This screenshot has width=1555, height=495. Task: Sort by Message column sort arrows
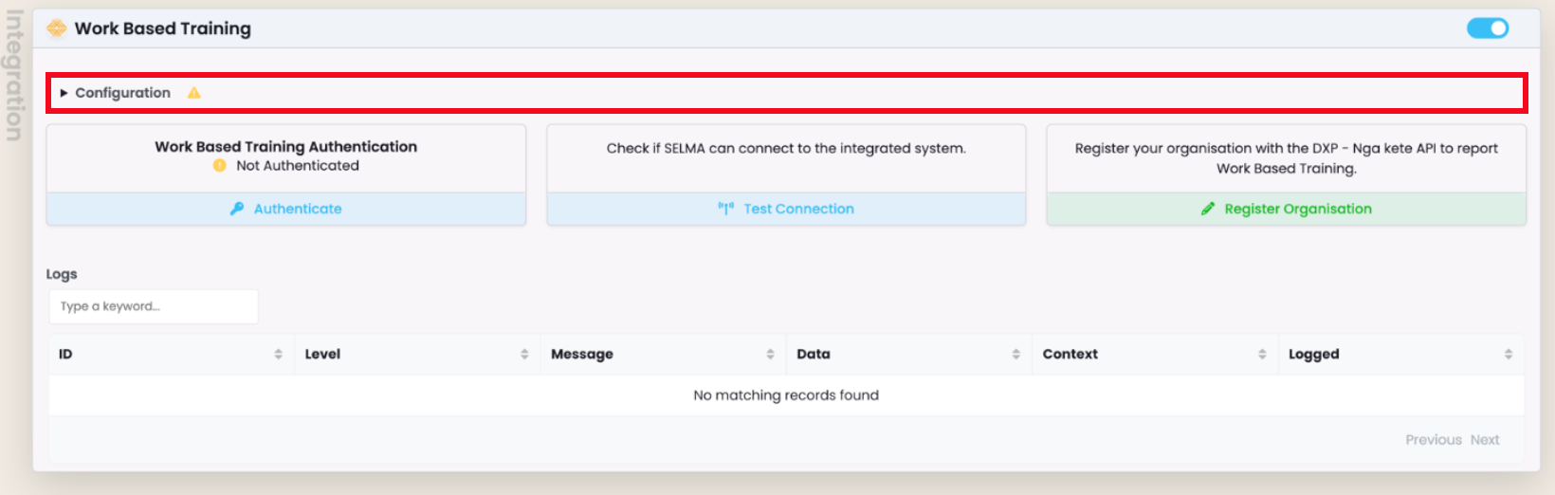[x=770, y=354]
